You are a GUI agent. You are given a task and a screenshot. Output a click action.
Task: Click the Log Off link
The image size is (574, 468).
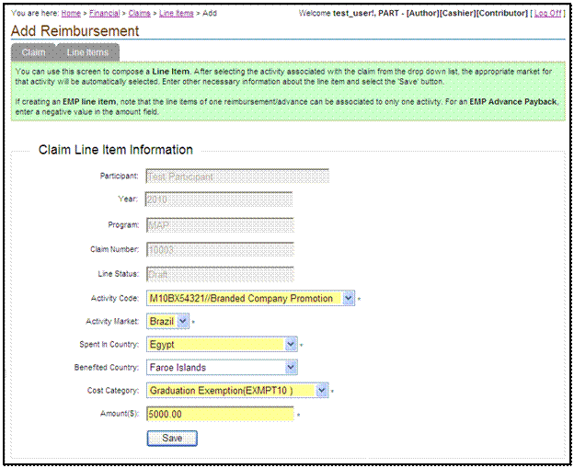point(547,14)
